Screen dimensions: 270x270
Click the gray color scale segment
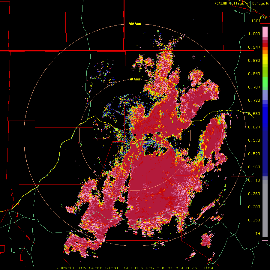(265, 208)
